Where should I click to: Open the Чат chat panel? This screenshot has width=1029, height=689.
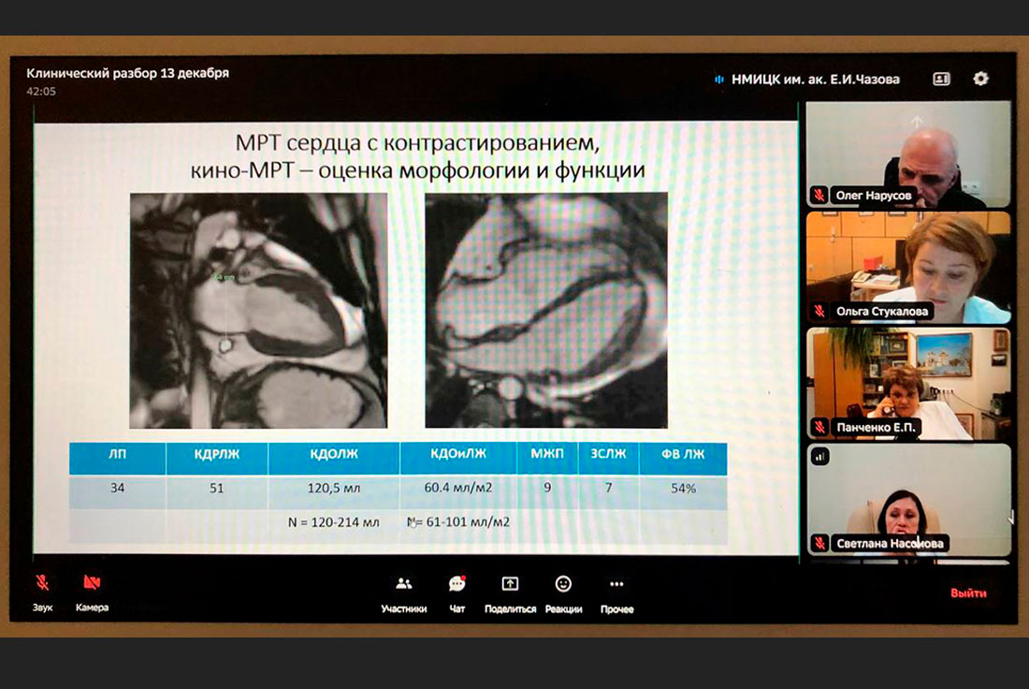(457, 594)
